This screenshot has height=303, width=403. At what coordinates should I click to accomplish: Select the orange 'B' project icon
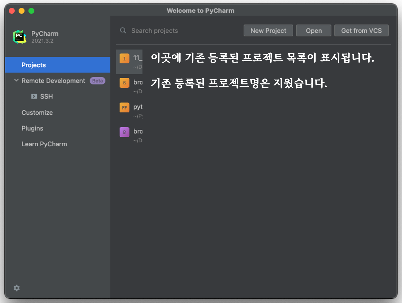pos(124,83)
